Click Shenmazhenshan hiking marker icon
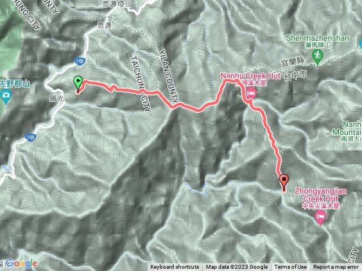Screen dimensions: 362x271 pyautogui.click(x=317, y=56)
